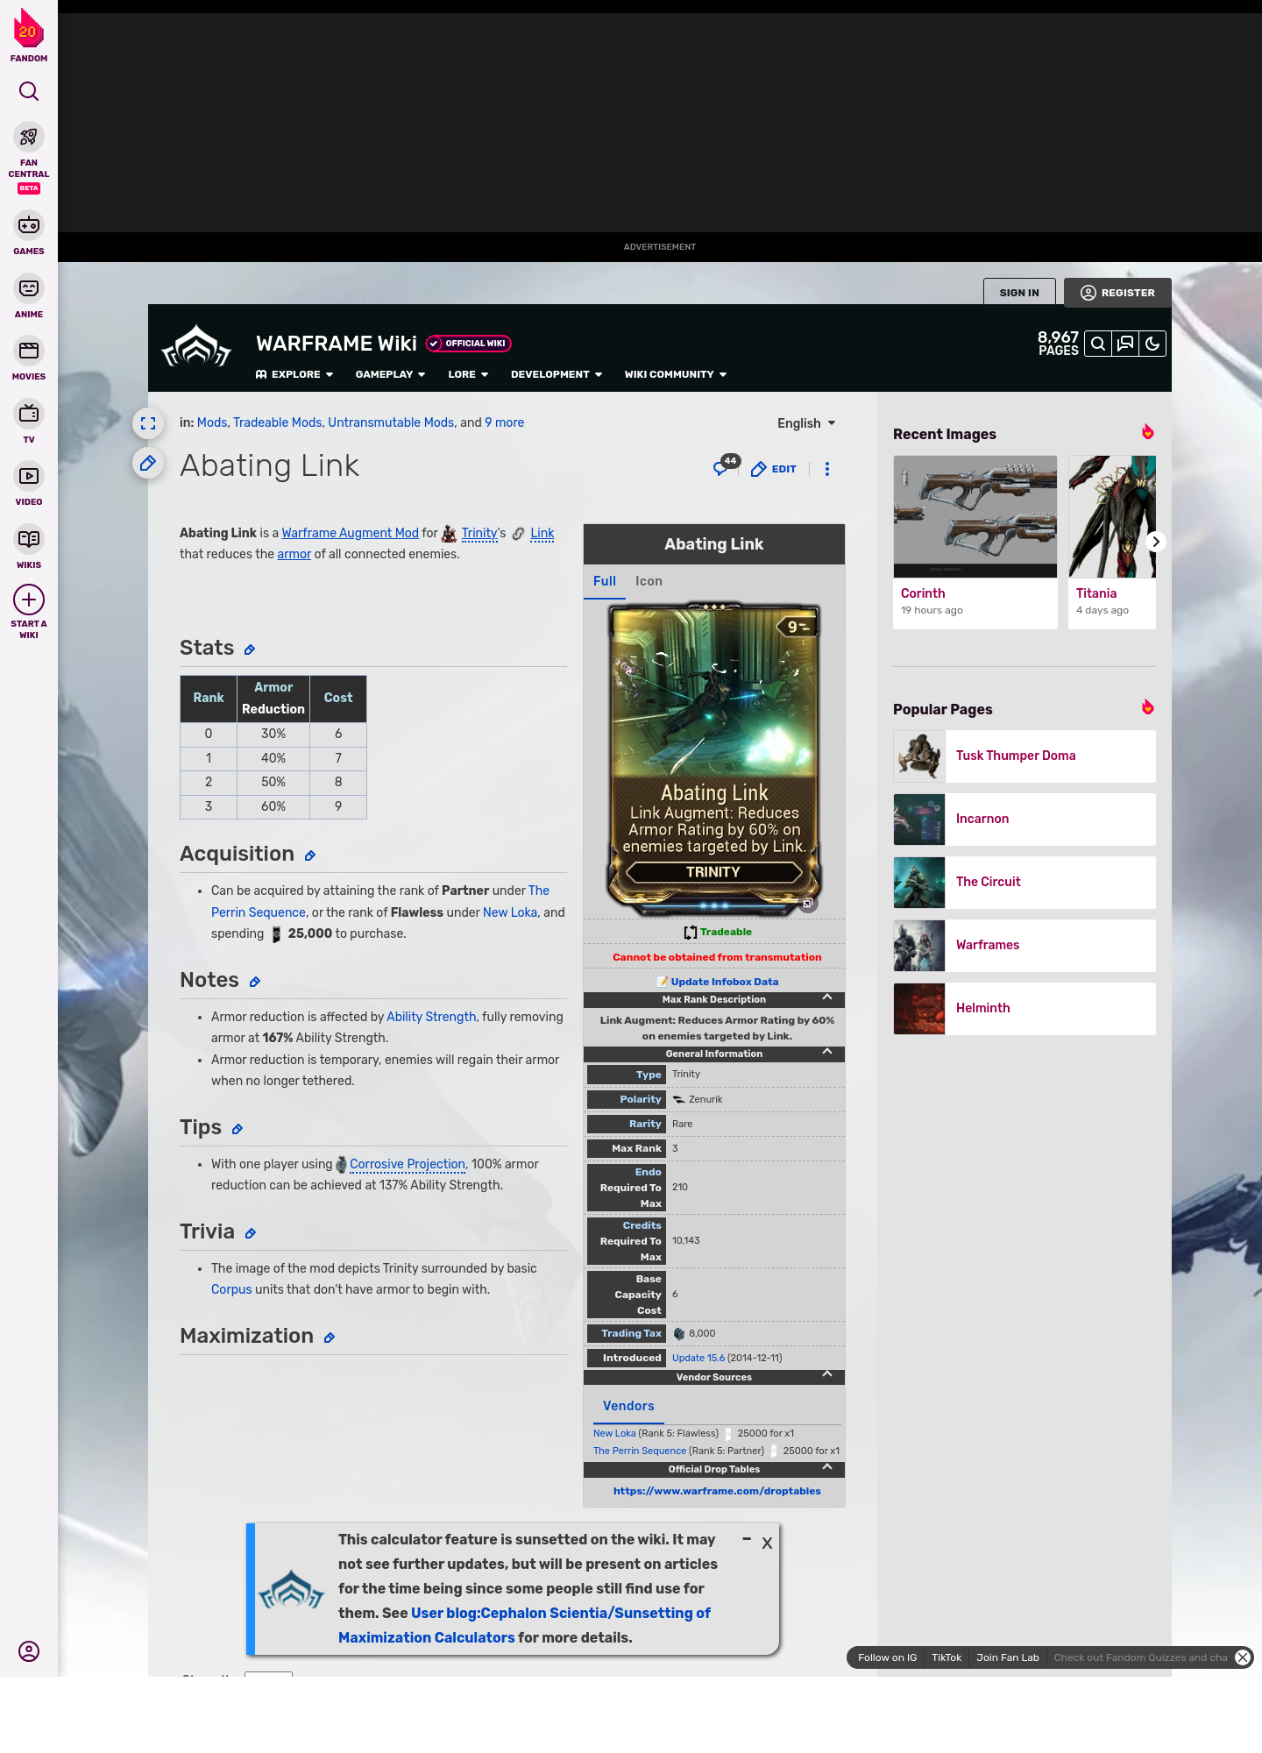This screenshot has height=1753, width=1262.
Task: Open the wiki discussions icon in header
Action: 1125,344
